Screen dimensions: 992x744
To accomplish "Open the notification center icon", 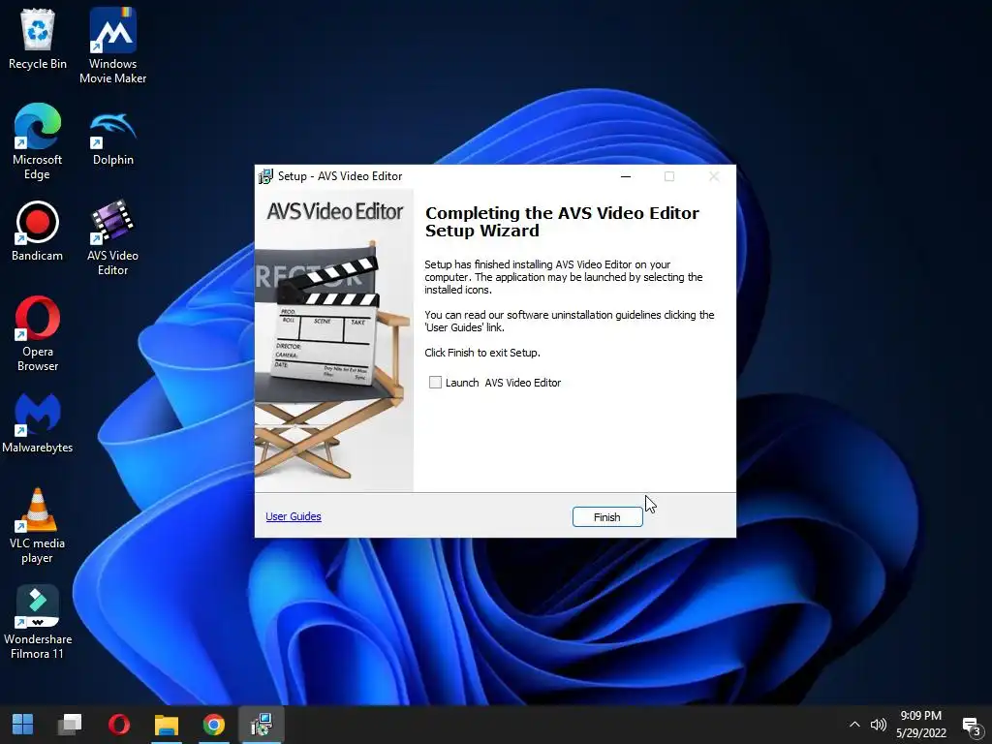I will pyautogui.click(x=972, y=726).
